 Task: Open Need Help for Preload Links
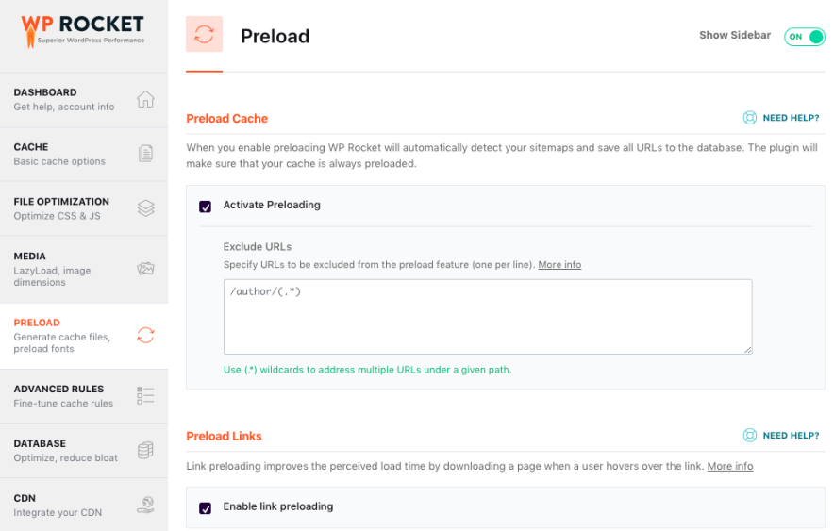point(781,436)
